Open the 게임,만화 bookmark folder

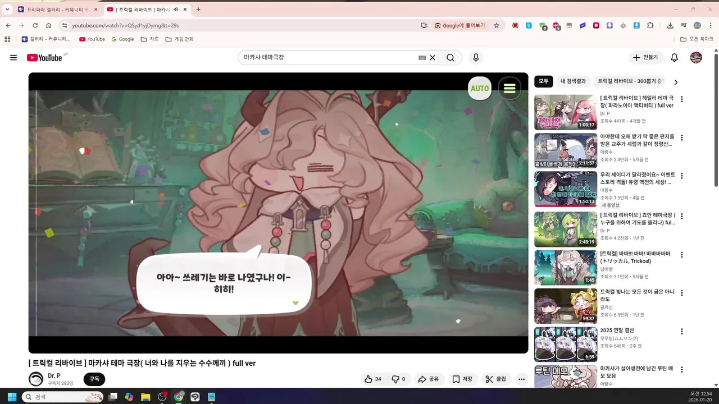[179, 39]
